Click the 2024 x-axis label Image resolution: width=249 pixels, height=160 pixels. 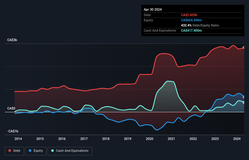(237, 139)
